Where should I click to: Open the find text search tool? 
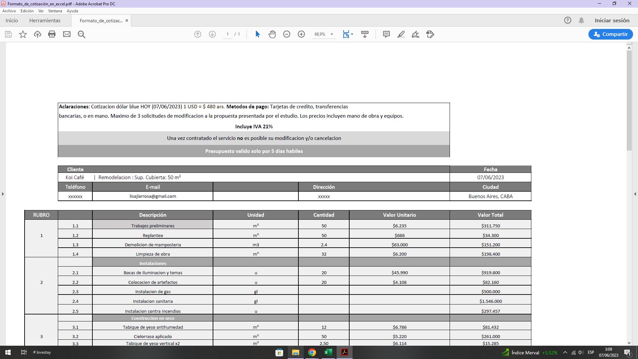click(x=81, y=34)
